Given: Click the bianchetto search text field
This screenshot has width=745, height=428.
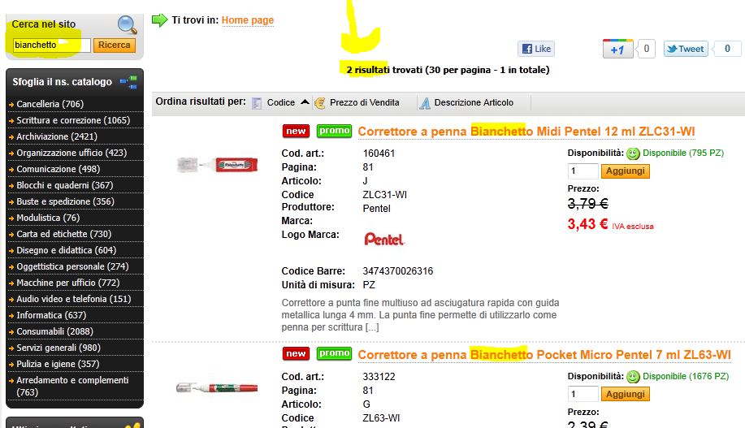Looking at the screenshot, I should [51, 45].
